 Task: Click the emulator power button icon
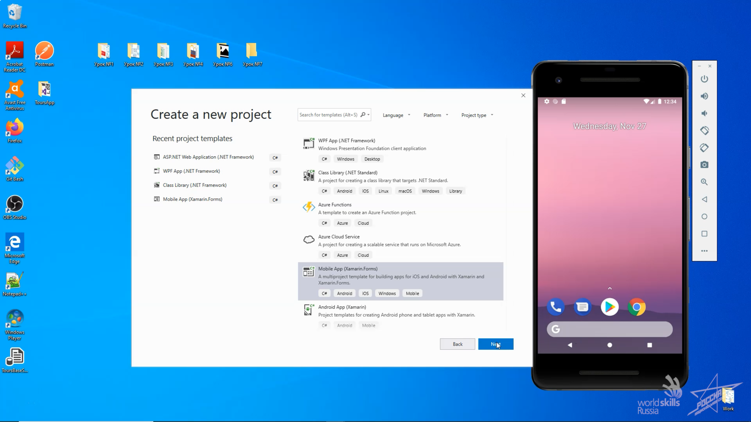tap(704, 79)
